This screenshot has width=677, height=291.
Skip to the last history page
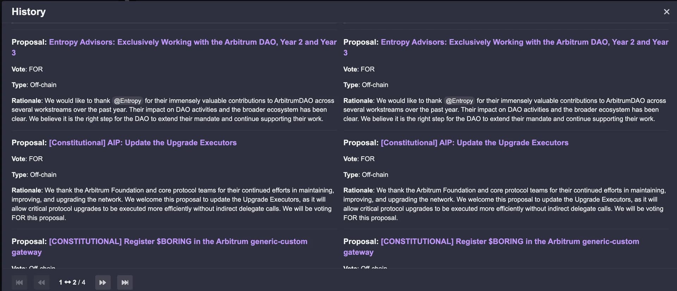(x=125, y=283)
